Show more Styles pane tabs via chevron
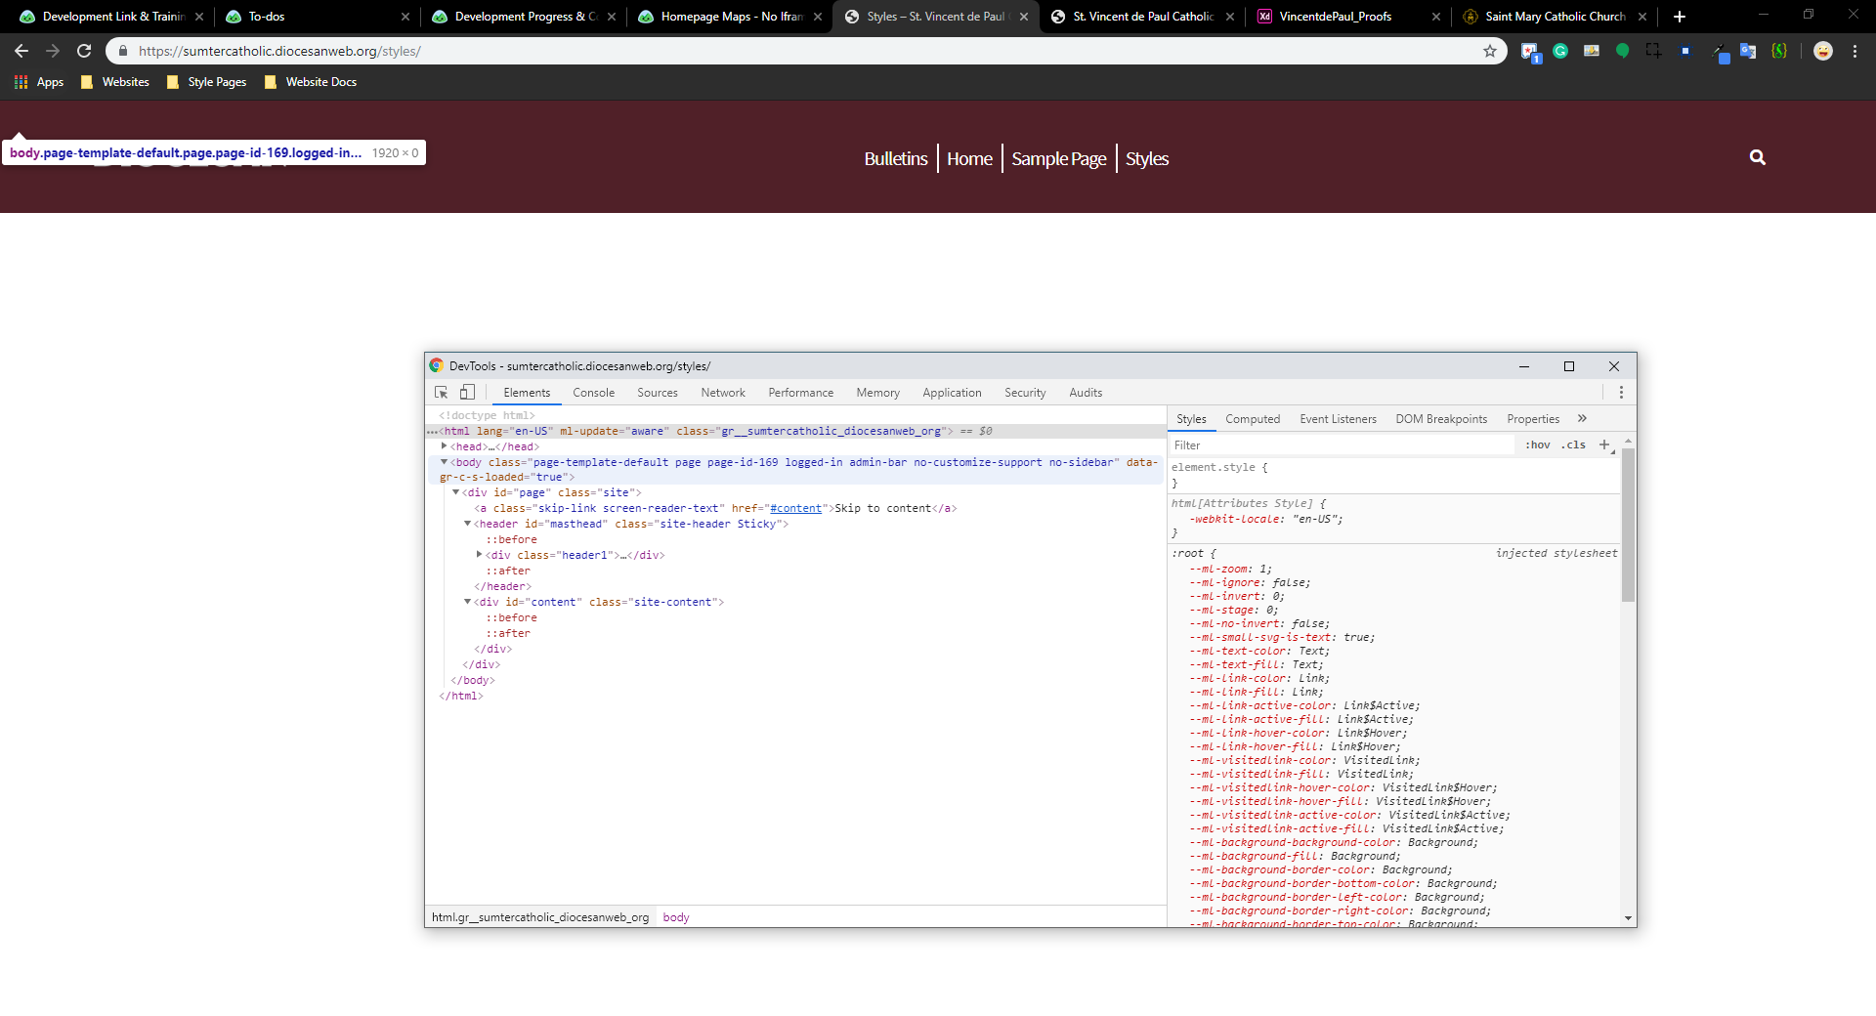 point(1582,419)
